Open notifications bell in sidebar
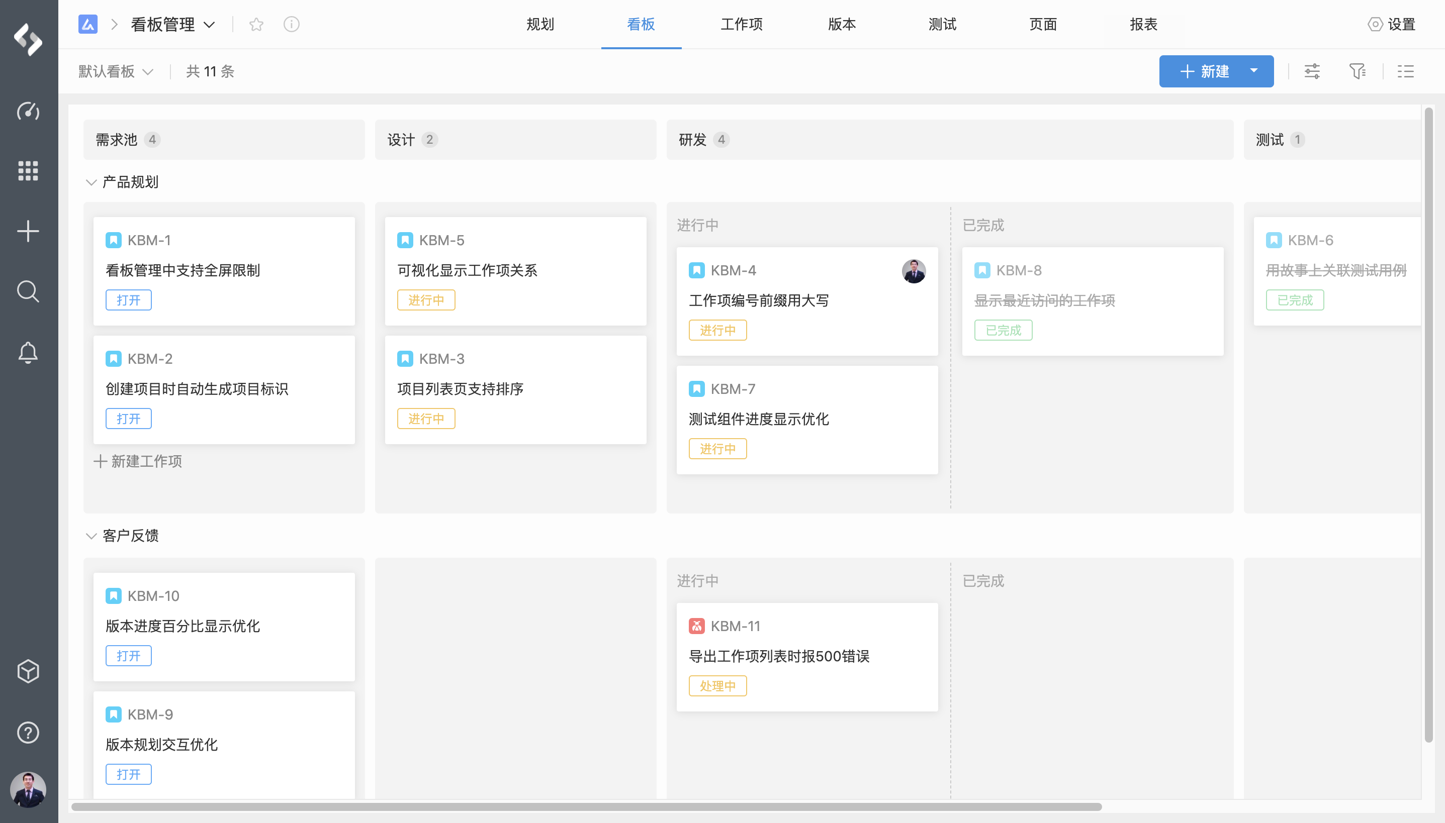Image resolution: width=1445 pixels, height=823 pixels. tap(28, 352)
